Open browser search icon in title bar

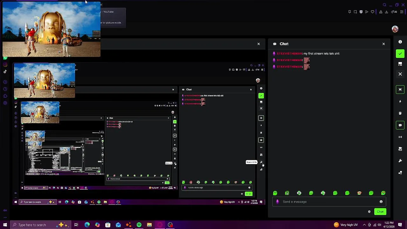pyautogui.click(x=384, y=5)
